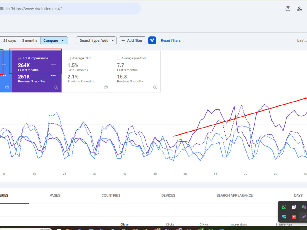The height and width of the screenshot is (230, 307).
Task: Switch to the SEARCH APPEARANCE tab
Action: click(235, 195)
